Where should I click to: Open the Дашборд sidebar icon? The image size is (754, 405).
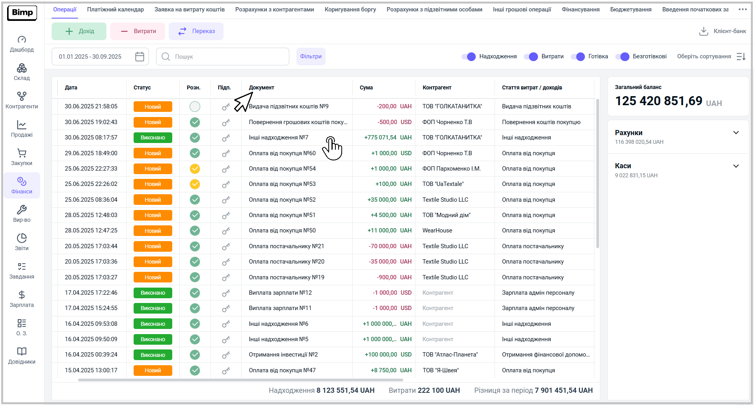coord(22,40)
